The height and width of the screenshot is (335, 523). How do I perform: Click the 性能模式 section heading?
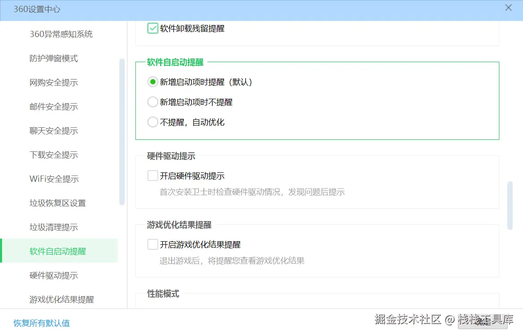tap(163, 293)
